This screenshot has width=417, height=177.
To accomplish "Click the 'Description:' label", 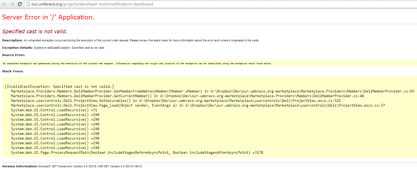I will 12,40.
